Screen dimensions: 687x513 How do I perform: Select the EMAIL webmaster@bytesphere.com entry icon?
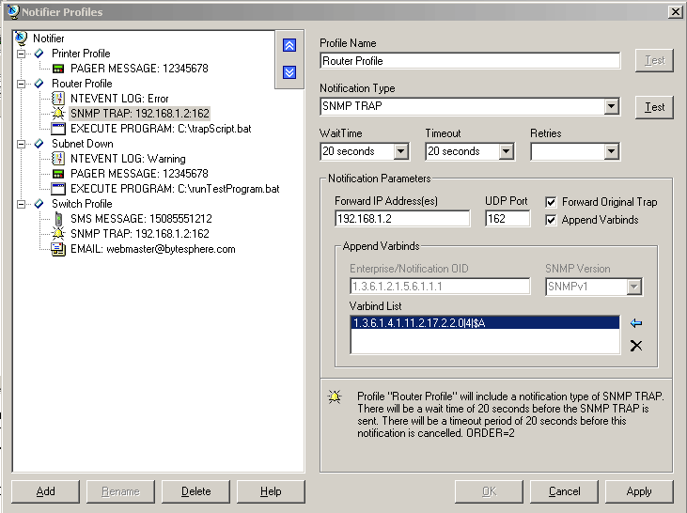pyautogui.click(x=57, y=249)
